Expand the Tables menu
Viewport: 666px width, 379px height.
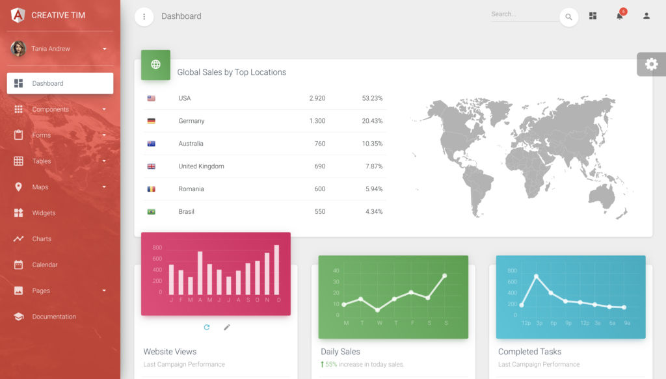click(x=59, y=161)
